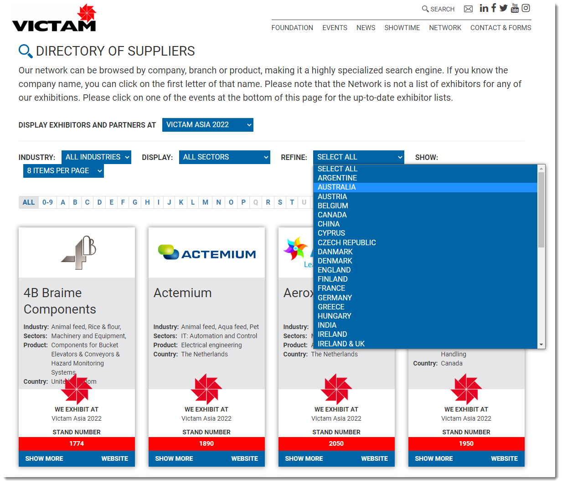Expand the Victam Asia 2022 exhibition dropdown

pyautogui.click(x=207, y=125)
